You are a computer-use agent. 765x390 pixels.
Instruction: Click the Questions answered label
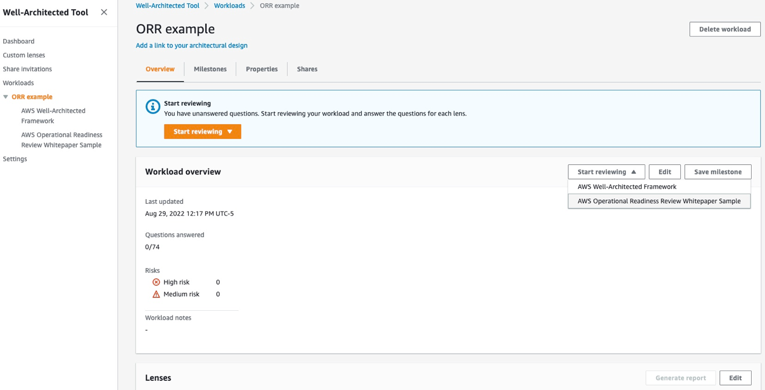[175, 235]
